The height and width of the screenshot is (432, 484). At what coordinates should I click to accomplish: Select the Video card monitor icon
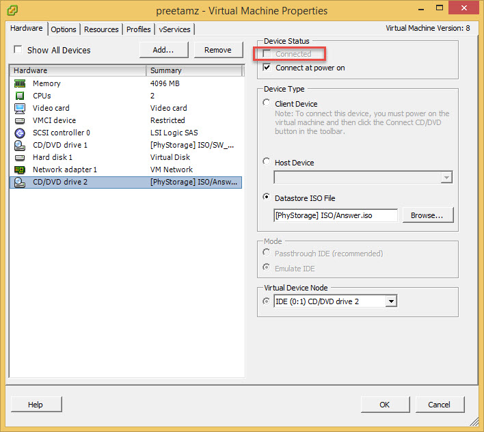20,108
